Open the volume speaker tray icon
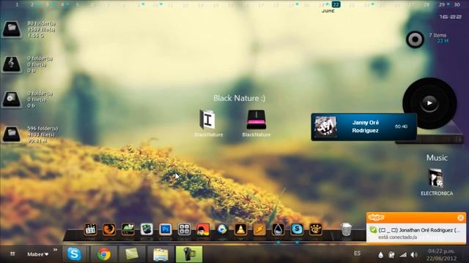The height and width of the screenshot is (263, 469). (414, 255)
